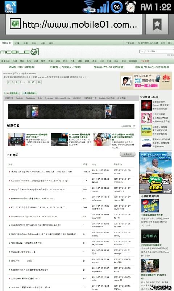This screenshot has width=174, height=291.
Task: Click the first tab in top site navigation
Action: pos(6,43)
